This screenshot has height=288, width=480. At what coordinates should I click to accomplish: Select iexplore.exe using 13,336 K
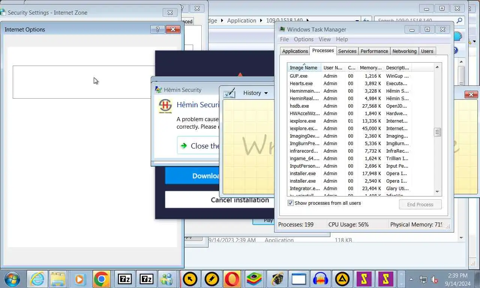[349, 121]
